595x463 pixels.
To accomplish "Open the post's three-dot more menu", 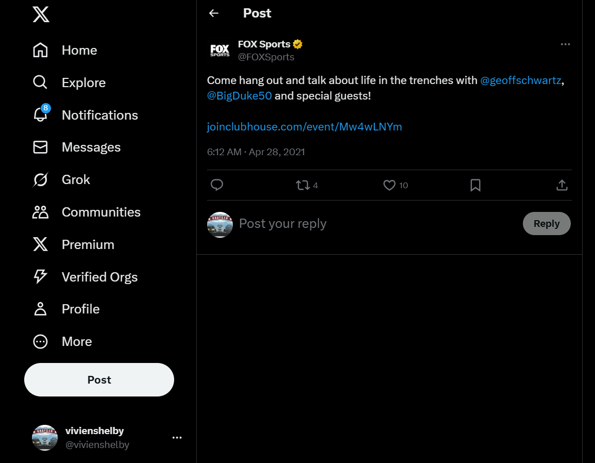I will [565, 44].
